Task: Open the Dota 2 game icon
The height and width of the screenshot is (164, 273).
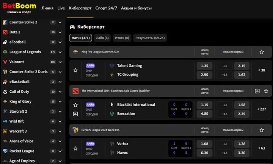Action: 5,32
